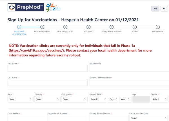Click Personal Information step label
This screenshot has height=121, width=169.
(x=19, y=33)
